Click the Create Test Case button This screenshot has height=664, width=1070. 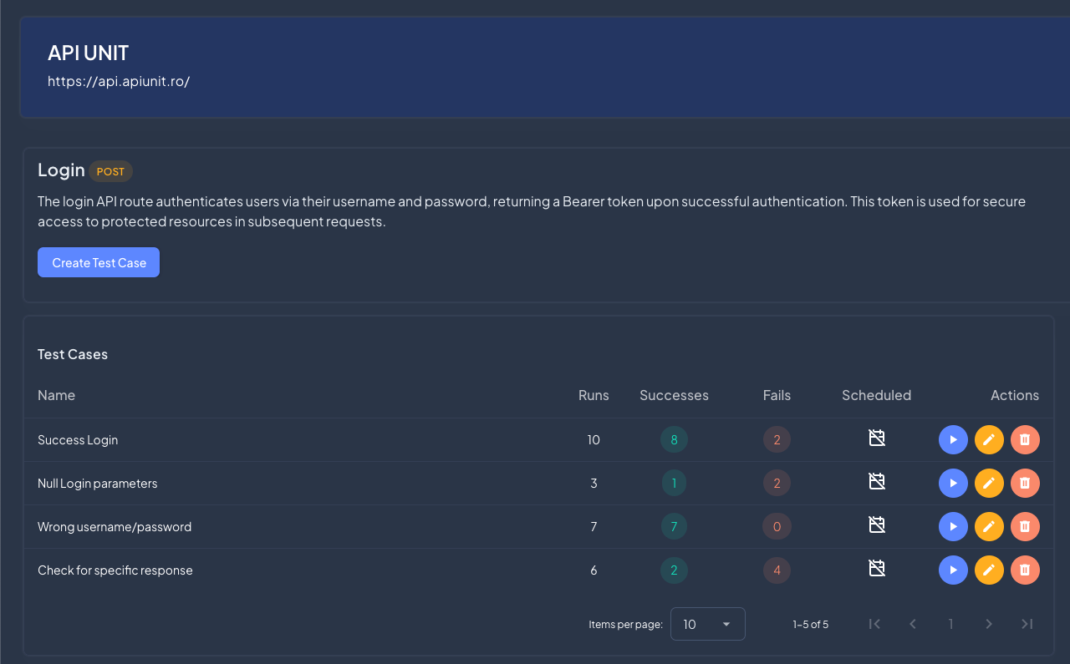click(99, 262)
